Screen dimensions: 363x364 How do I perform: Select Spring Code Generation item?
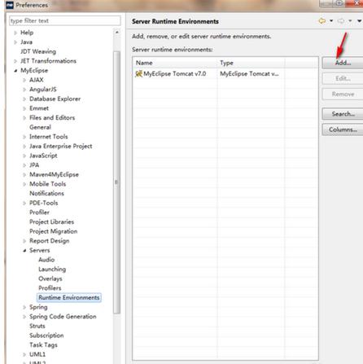[x=63, y=317]
